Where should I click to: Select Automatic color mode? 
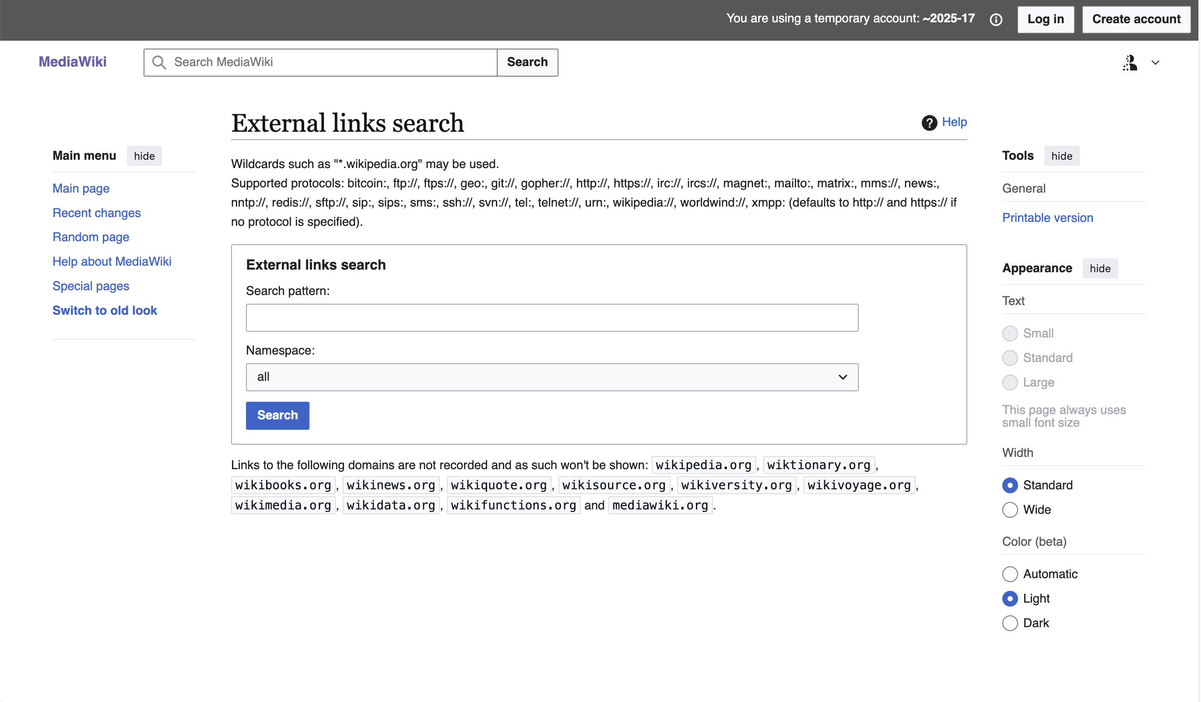[1009, 574]
